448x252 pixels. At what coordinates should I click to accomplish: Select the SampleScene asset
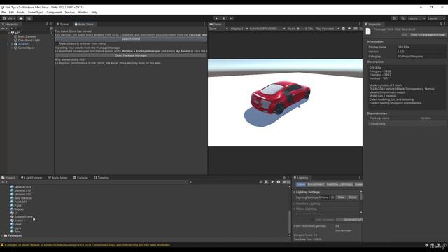point(22,217)
